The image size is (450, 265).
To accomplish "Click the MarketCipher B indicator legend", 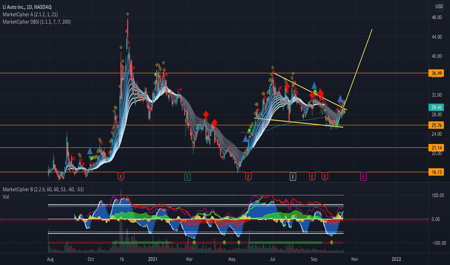I will [43, 189].
